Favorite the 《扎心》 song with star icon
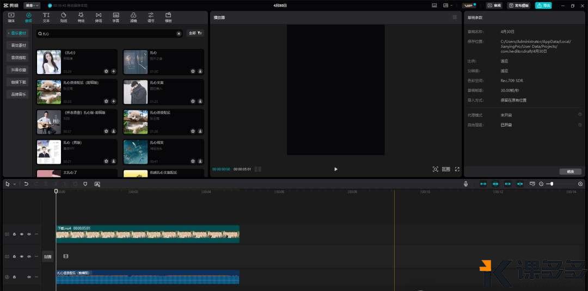This screenshot has height=291, width=588. pos(106,71)
